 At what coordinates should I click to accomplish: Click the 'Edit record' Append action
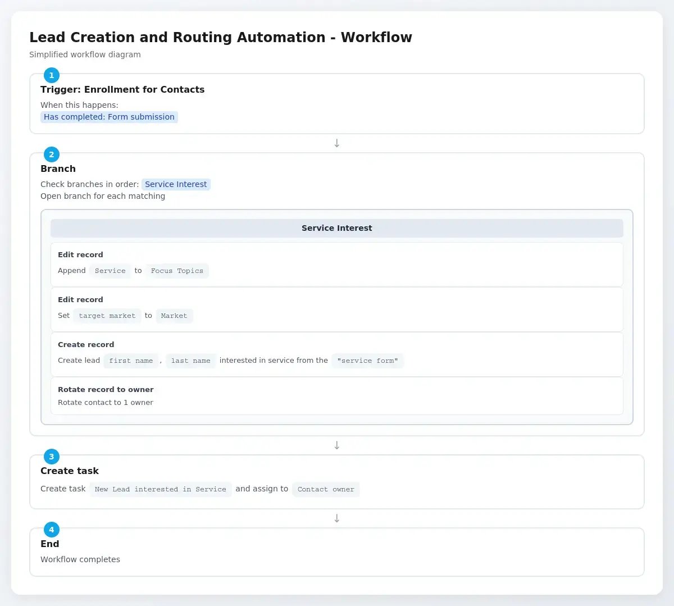pos(80,254)
